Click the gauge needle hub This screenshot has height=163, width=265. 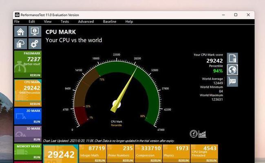tap(117, 104)
